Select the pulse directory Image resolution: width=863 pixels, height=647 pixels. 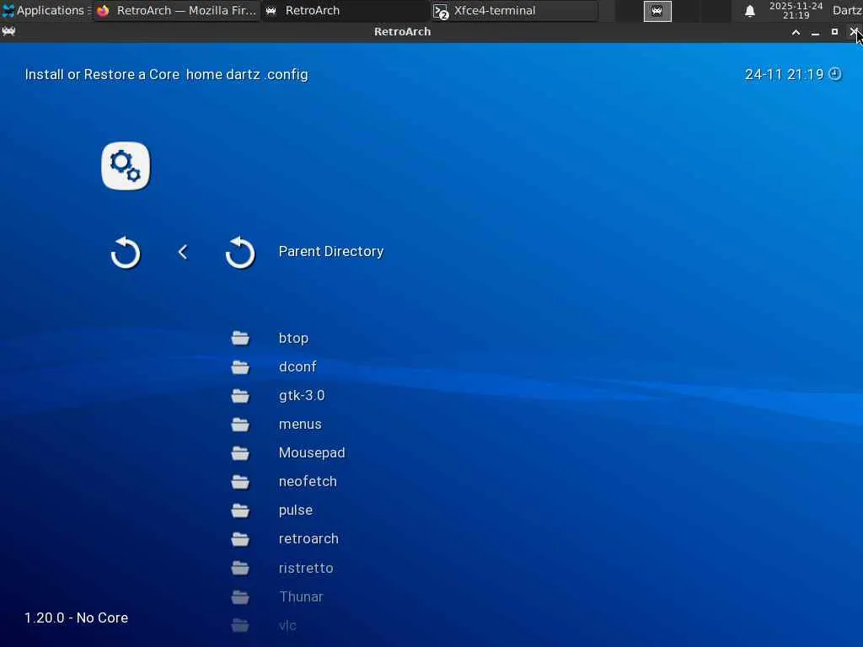click(x=296, y=511)
